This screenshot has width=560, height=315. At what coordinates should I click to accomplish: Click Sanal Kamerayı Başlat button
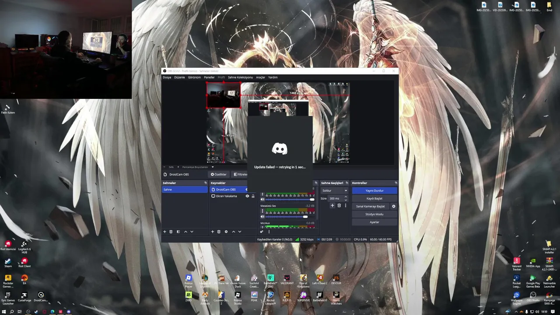[371, 206]
